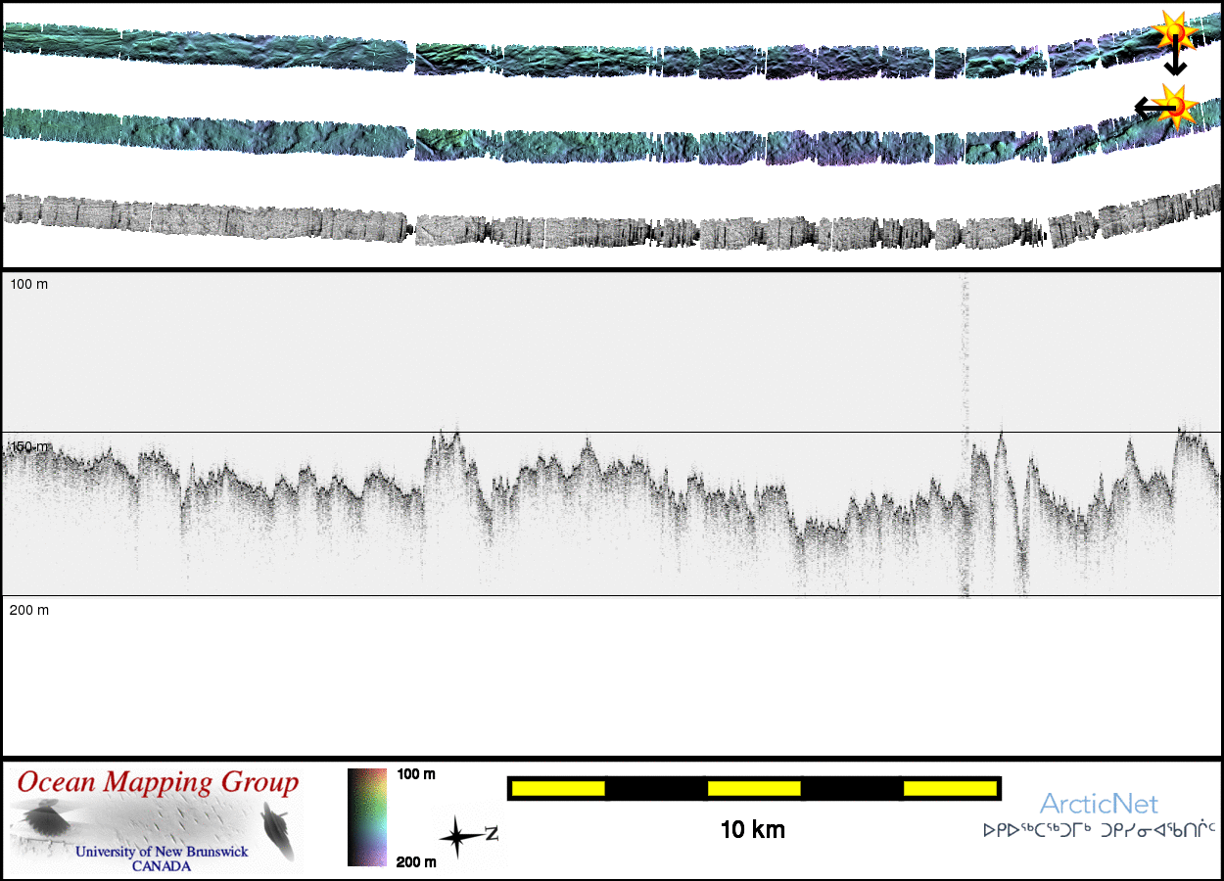
Task: Click the black left-pointing arrow near the marker
Action: (x=1146, y=108)
